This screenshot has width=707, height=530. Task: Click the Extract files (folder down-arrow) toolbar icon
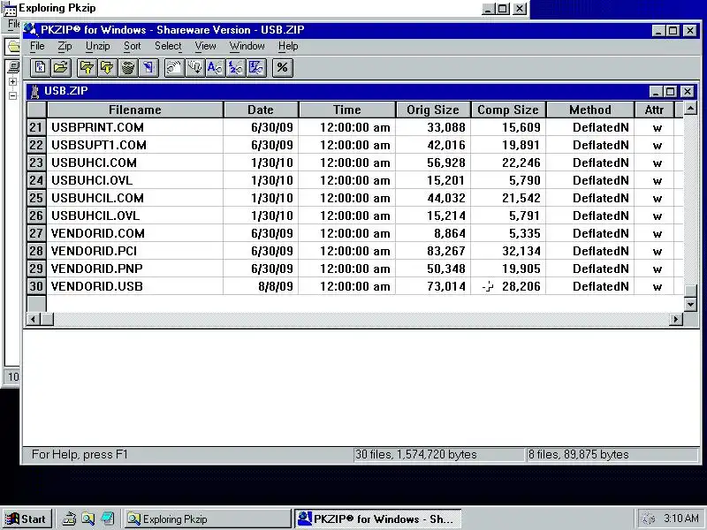(x=107, y=68)
